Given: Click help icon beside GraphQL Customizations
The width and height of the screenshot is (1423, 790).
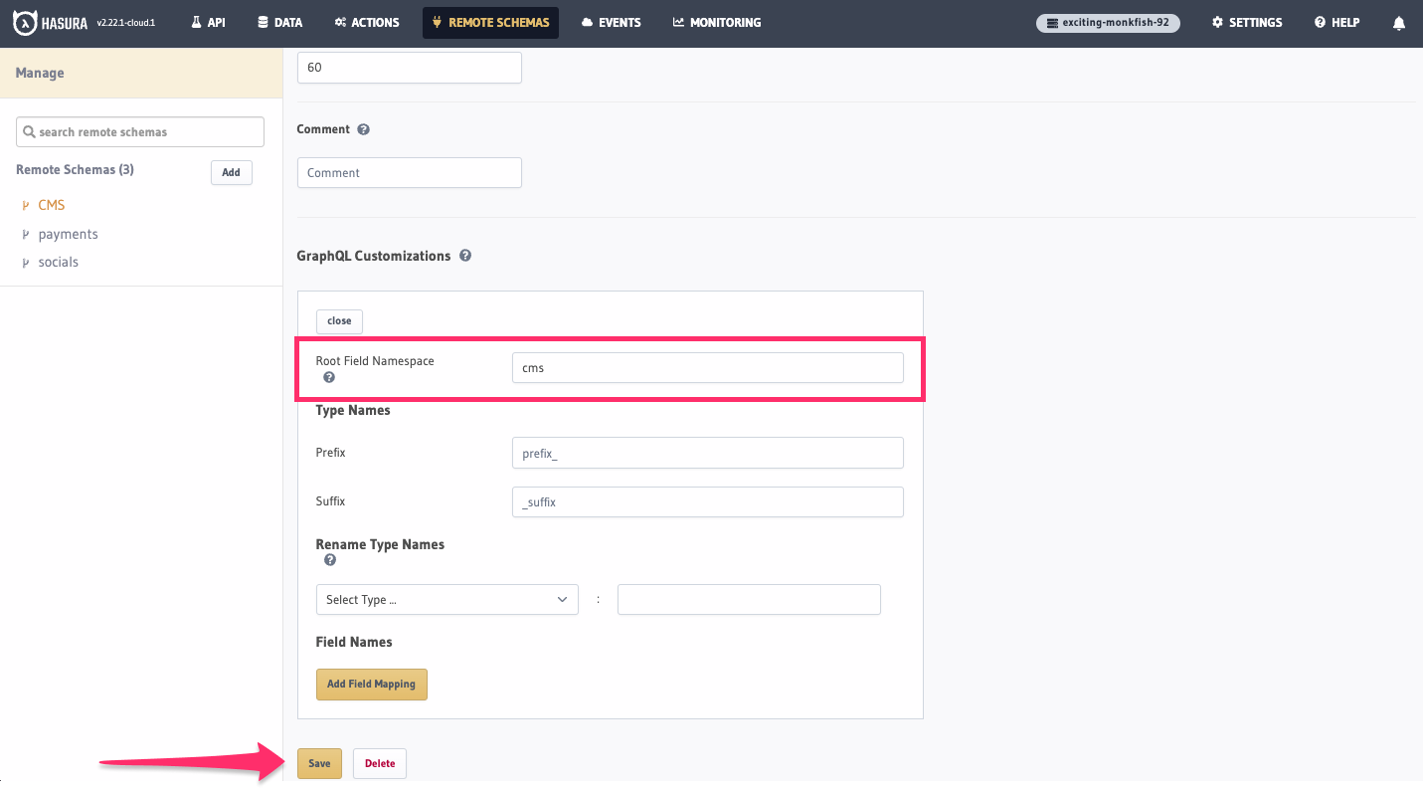Looking at the screenshot, I should [x=465, y=256].
